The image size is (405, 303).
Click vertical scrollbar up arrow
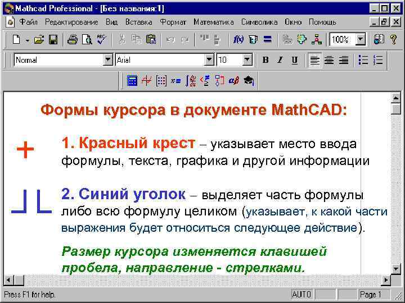[396, 98]
